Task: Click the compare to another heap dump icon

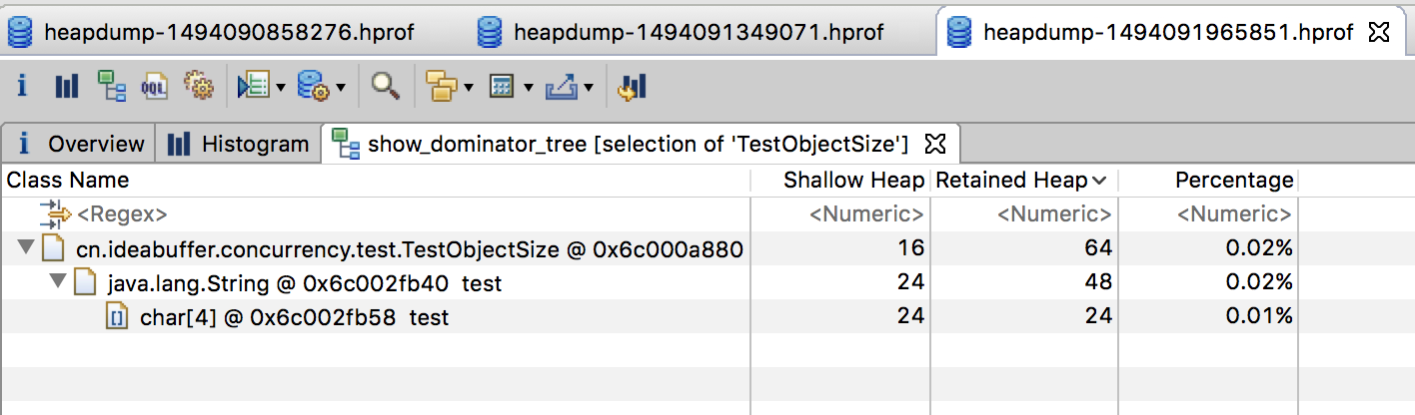Action: click(x=633, y=87)
